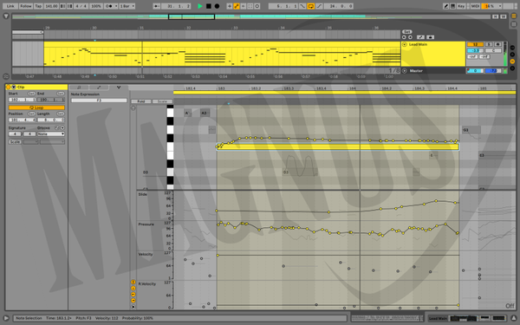Adjust Lead Main volume slider -3.9
The width and height of the screenshot is (520, 325).
coord(475,51)
